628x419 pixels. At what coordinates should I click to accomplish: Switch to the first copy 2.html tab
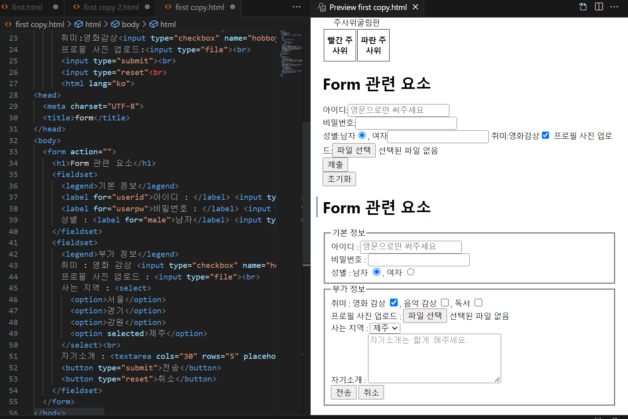(x=111, y=7)
